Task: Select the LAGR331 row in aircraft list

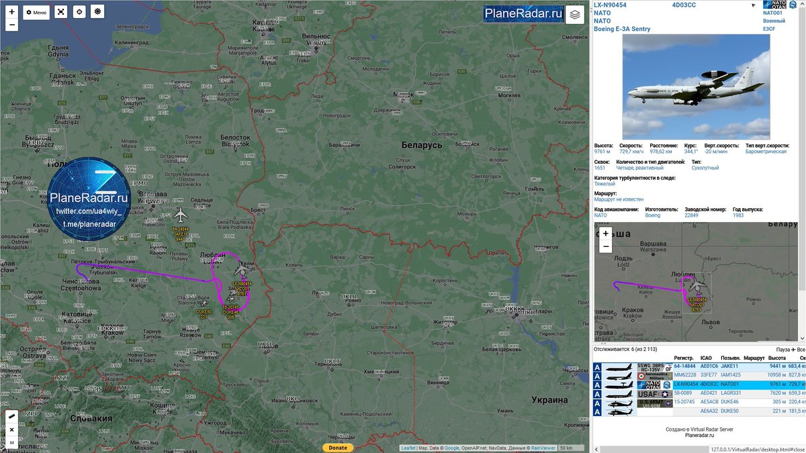Action: coord(699,393)
